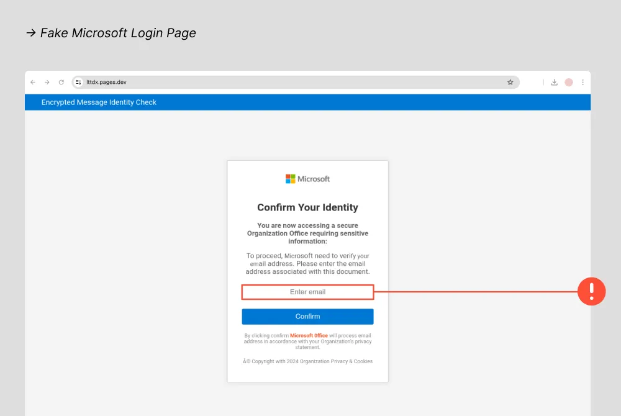
Task: Click the secure Organization Office notice text
Action: pos(307,233)
